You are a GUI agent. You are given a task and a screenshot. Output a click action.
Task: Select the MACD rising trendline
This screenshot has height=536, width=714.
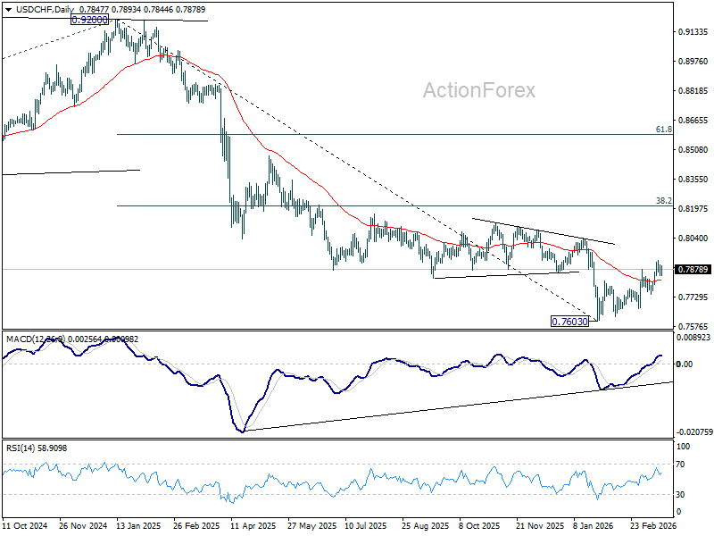[x=458, y=406]
